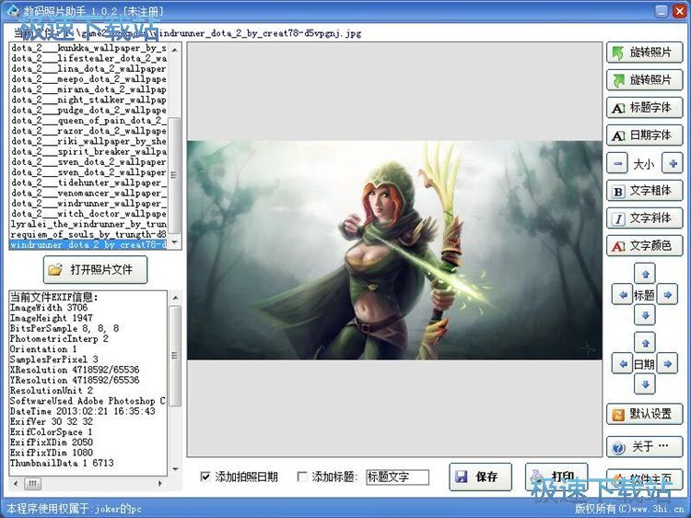Print the photo with 打印 button
This screenshot has width=691, height=518.
tap(556, 477)
